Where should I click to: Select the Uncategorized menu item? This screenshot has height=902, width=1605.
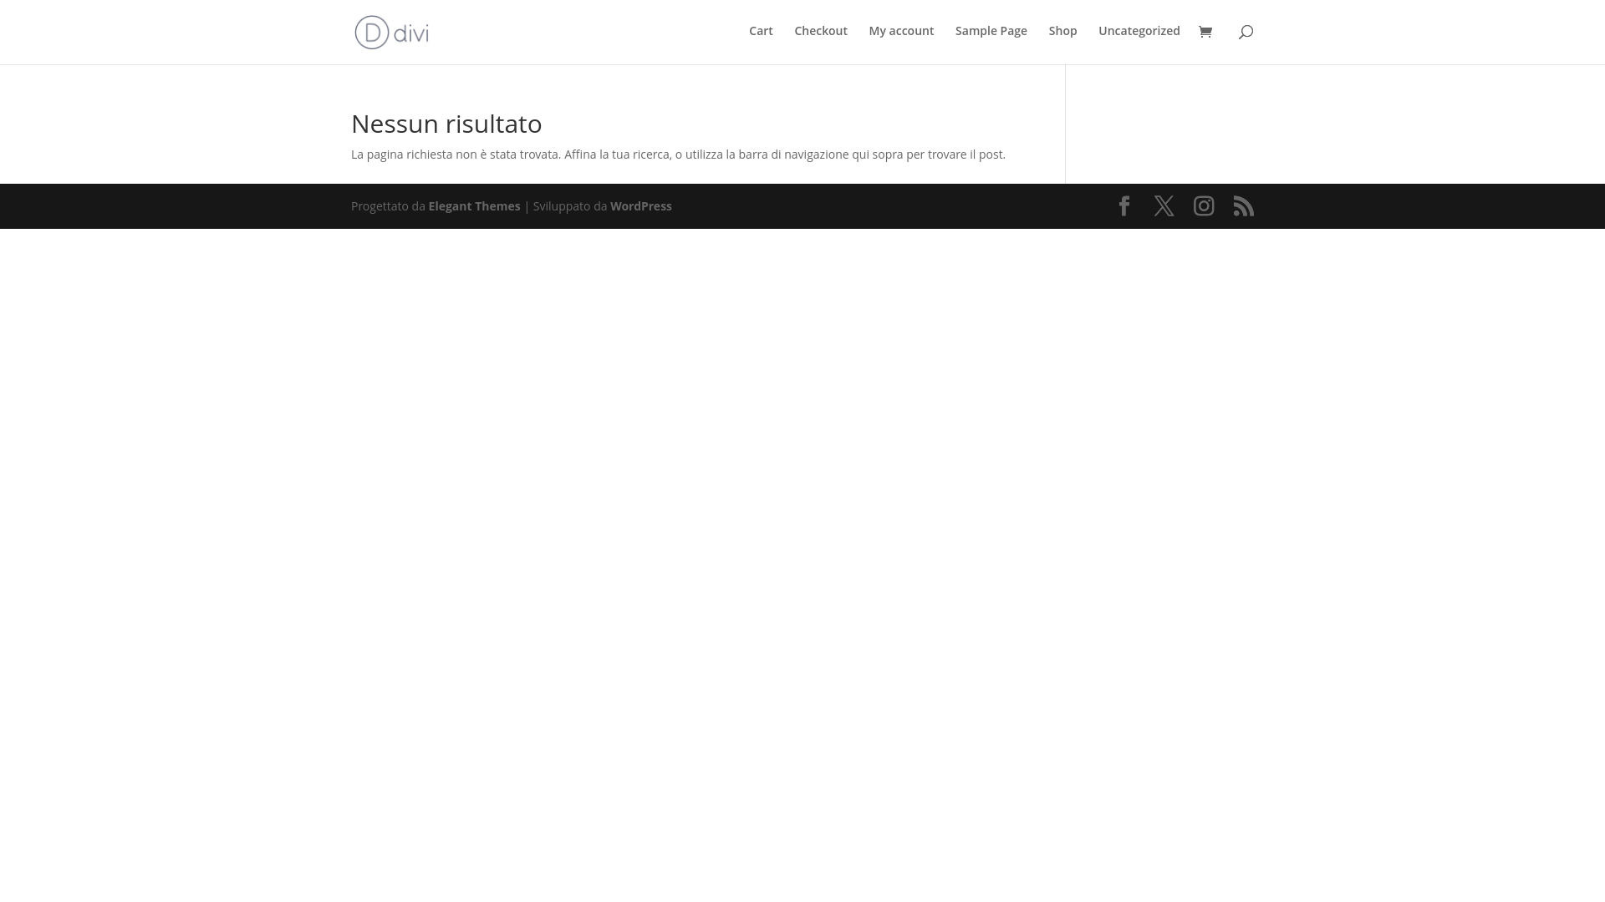pyautogui.click(x=1139, y=31)
